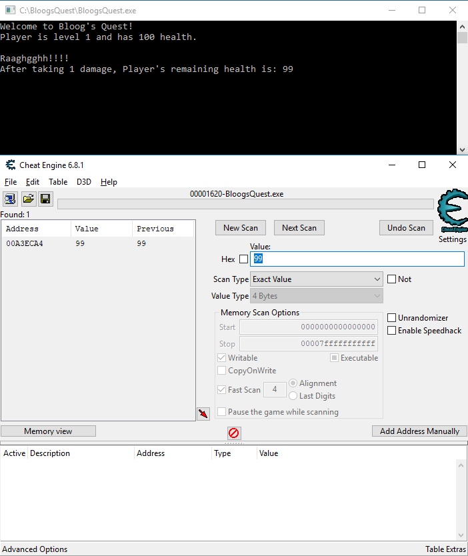Screen dimensions: 468x556
Task: Open the process list icon
Action: coord(10,199)
